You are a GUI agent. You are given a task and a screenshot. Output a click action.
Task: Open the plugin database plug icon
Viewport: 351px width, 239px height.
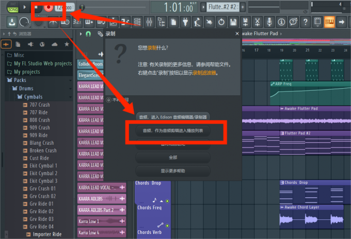tap(185, 22)
